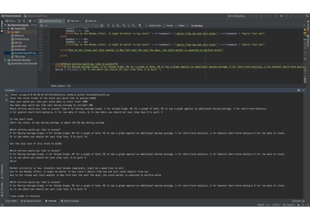Click the Git rollback arrow icon
Viewport: 310px width, 220px height.
click(x=301, y=16)
